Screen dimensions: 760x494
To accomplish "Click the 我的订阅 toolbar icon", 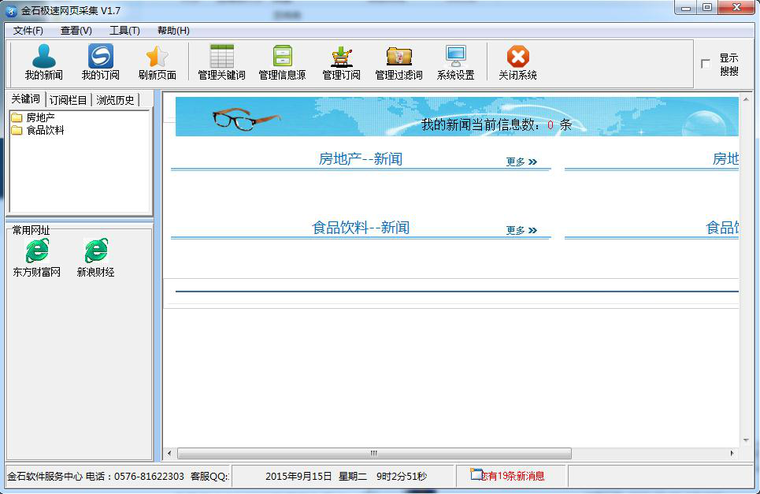I will tap(100, 62).
